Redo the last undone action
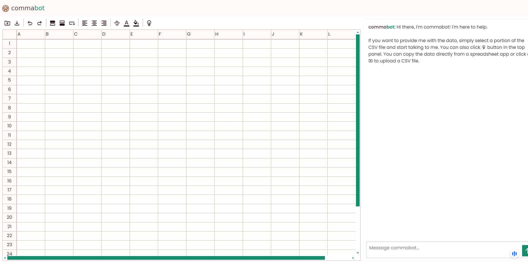528x262 pixels. (40, 23)
